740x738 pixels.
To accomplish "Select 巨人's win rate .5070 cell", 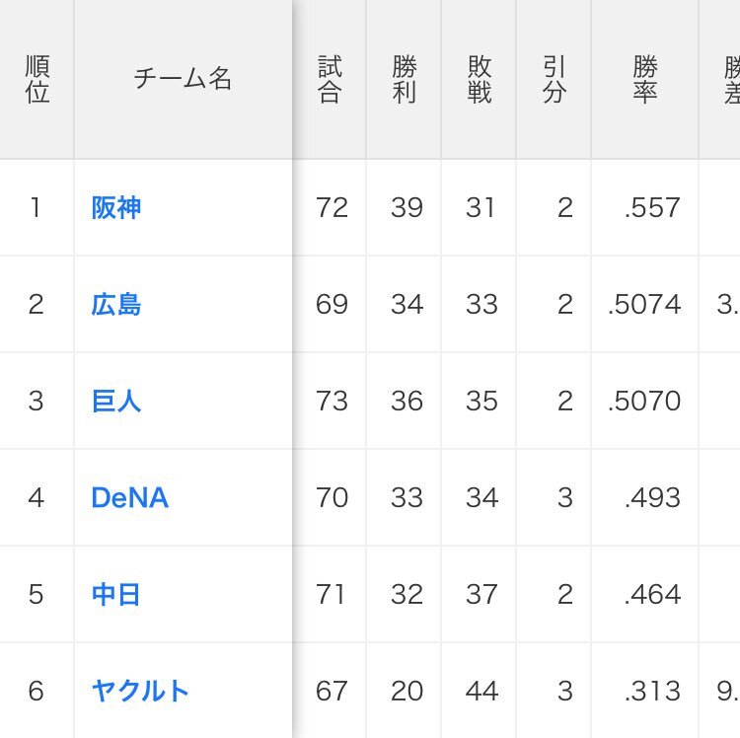I will click(645, 401).
